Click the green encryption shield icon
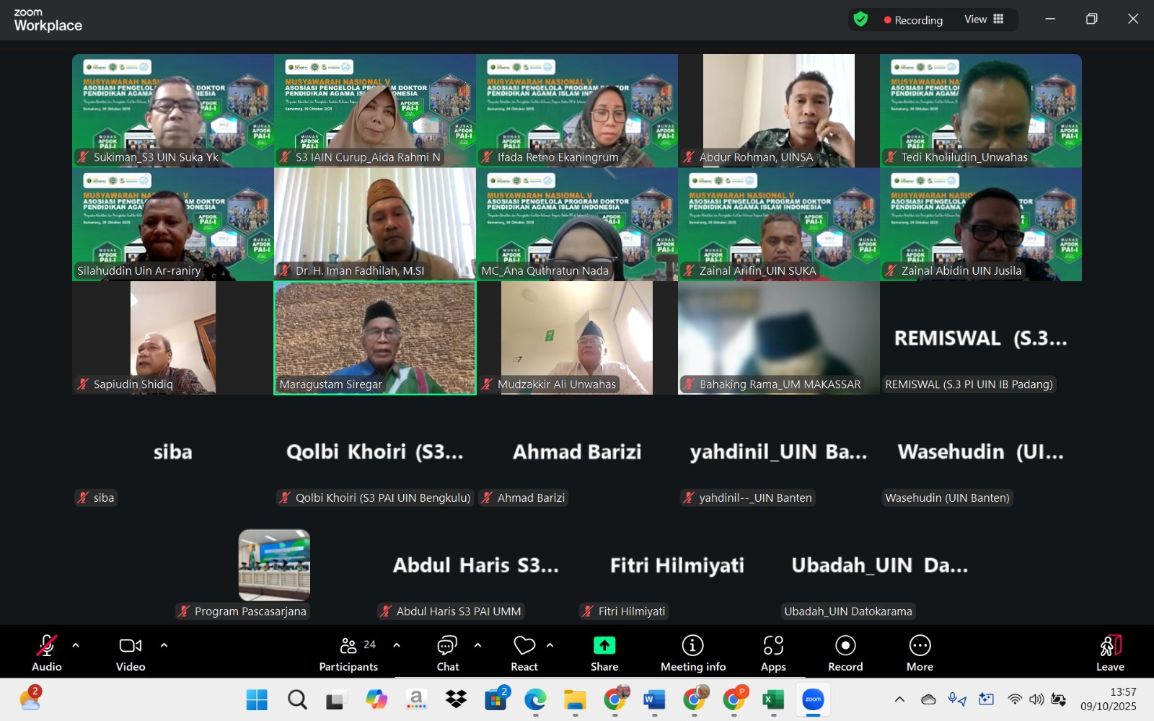This screenshot has height=721, width=1154. pyautogui.click(x=860, y=19)
